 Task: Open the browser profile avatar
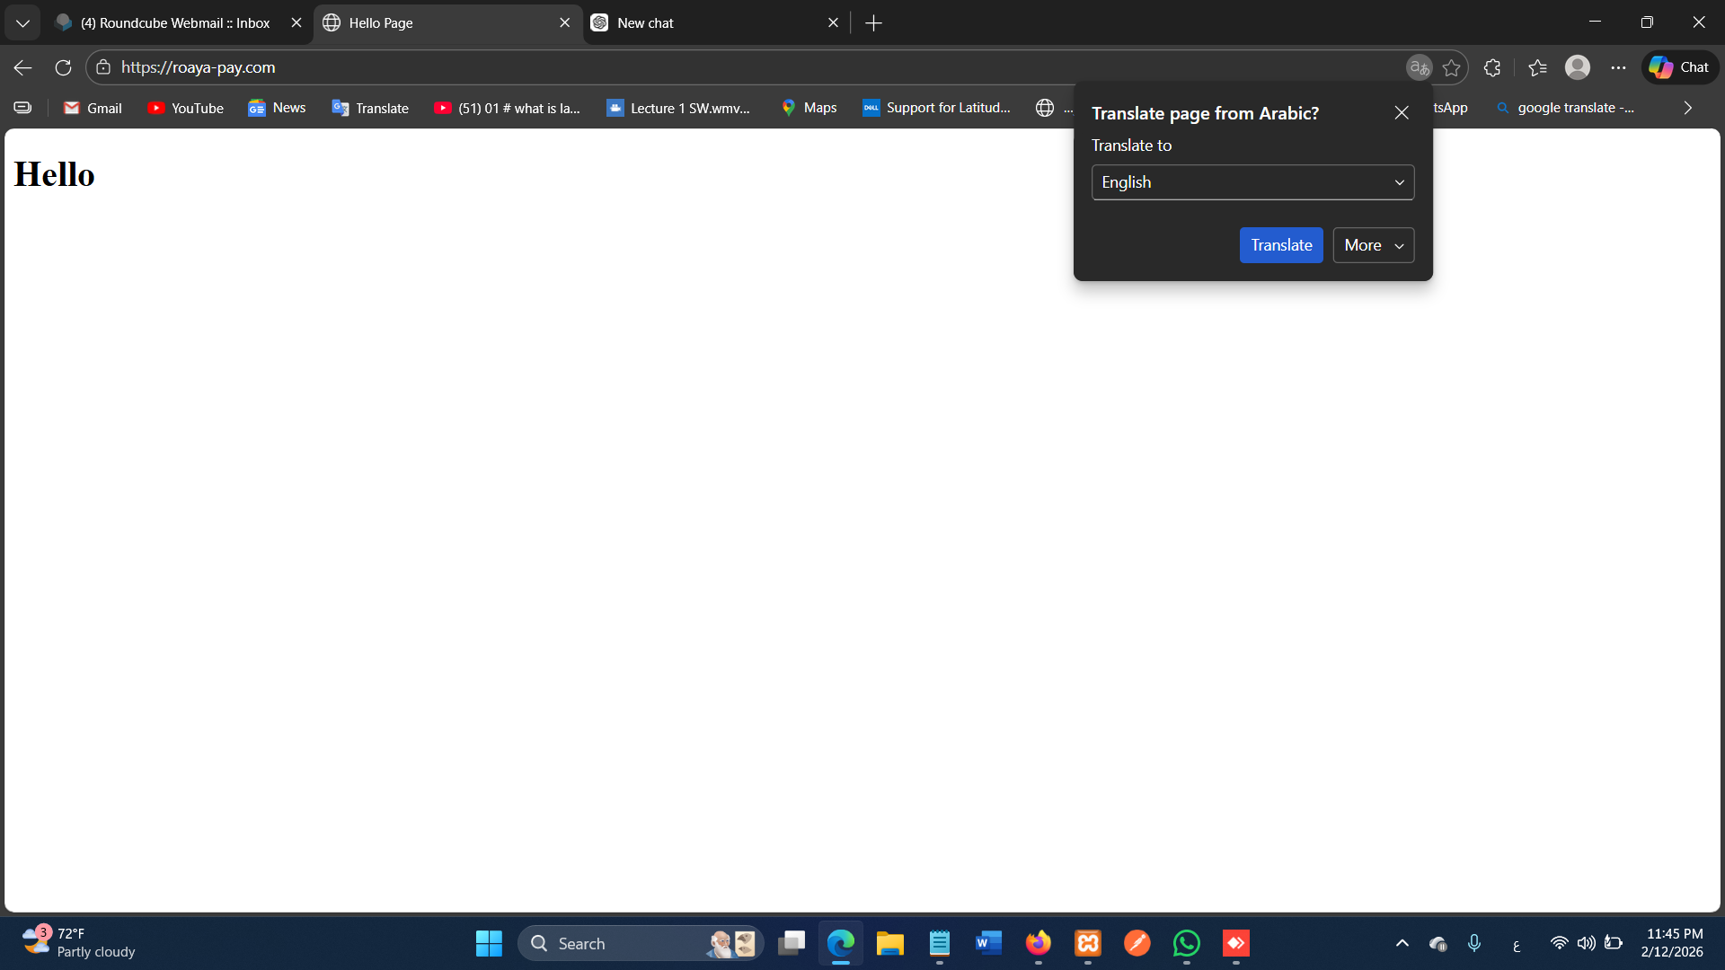click(1578, 67)
